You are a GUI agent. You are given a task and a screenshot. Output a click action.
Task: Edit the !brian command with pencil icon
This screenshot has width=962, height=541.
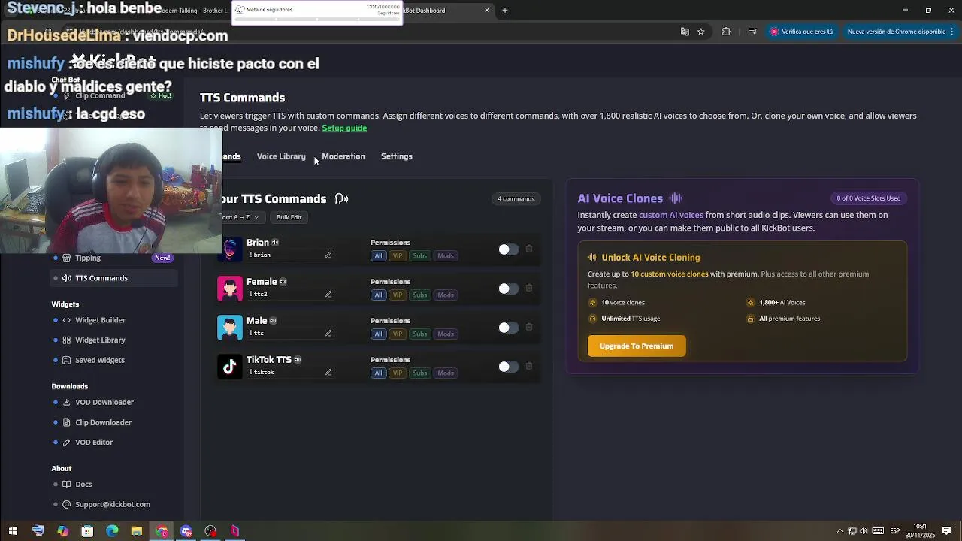[x=328, y=255]
